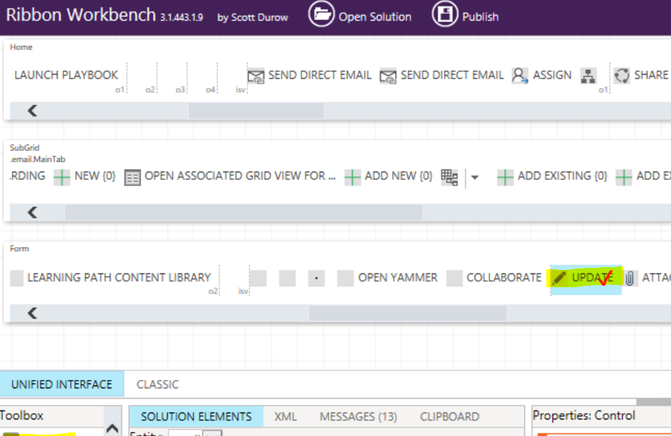
Task: Click the green plus icon for NEW {0}
Action: click(61, 176)
